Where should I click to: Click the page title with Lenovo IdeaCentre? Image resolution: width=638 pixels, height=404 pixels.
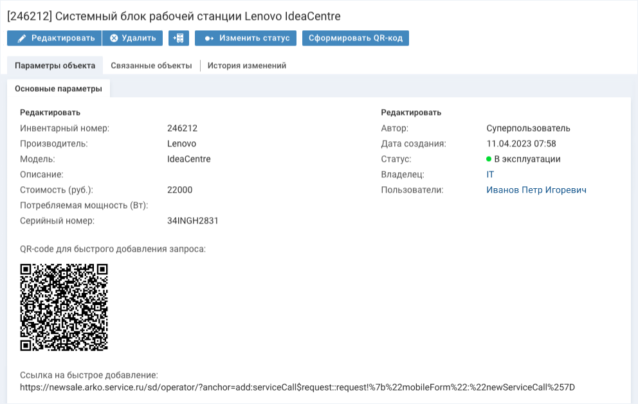pos(174,16)
